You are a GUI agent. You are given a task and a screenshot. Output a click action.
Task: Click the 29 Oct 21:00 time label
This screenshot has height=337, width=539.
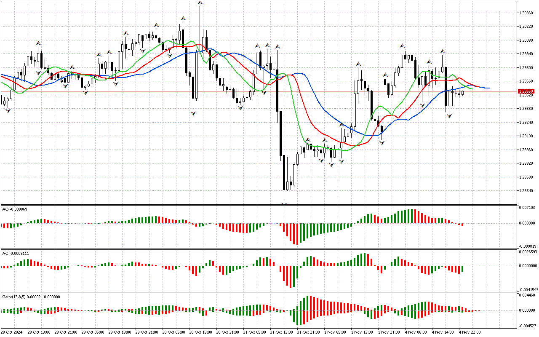(147, 332)
